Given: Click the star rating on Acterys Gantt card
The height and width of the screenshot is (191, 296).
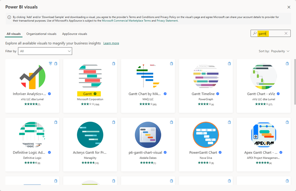Looking at the screenshot, I should 88,163.
